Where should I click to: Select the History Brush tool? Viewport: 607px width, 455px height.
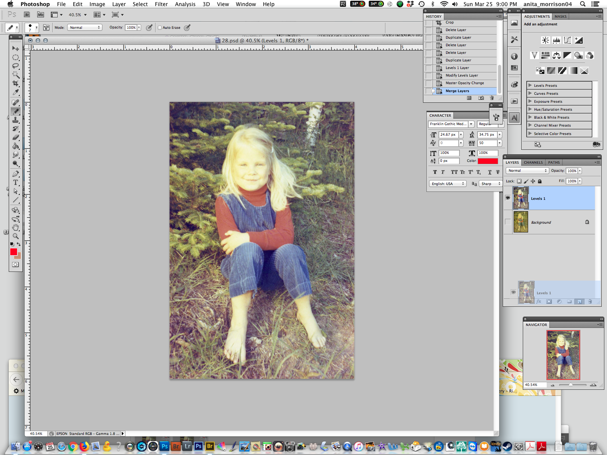tap(16, 129)
